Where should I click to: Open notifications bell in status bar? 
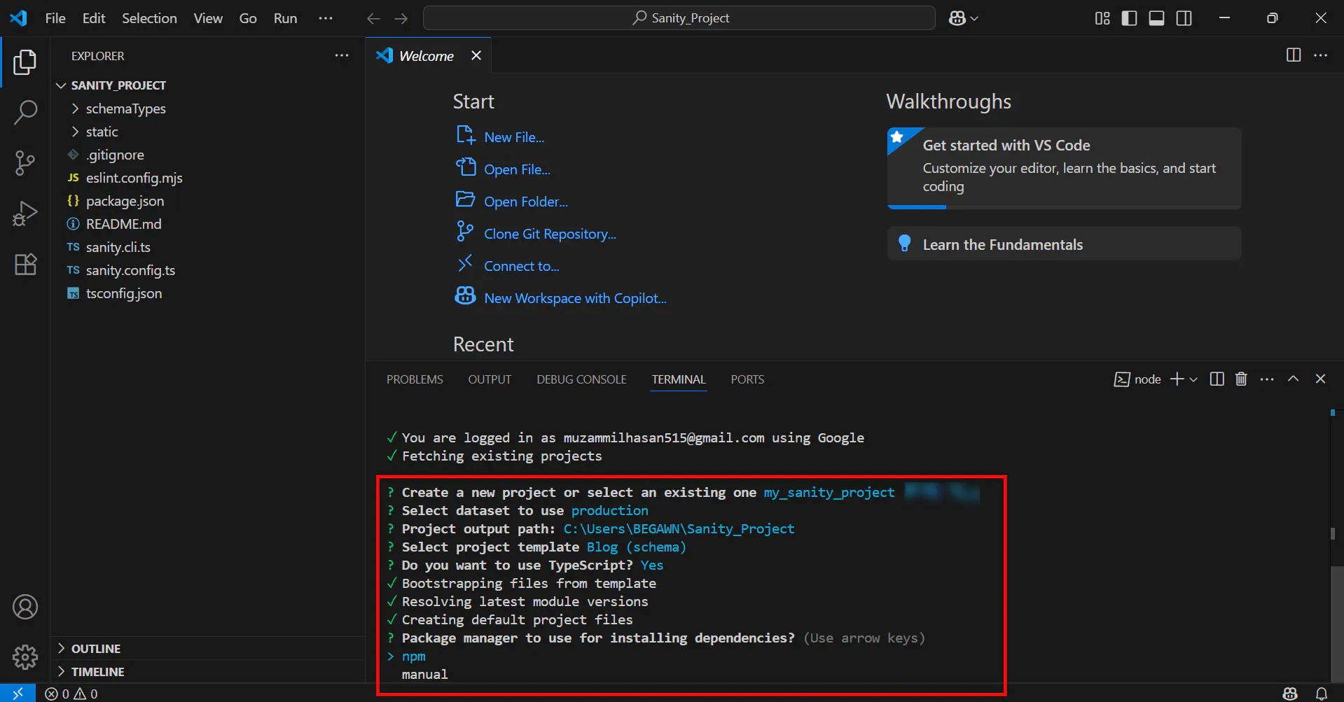tap(1322, 694)
